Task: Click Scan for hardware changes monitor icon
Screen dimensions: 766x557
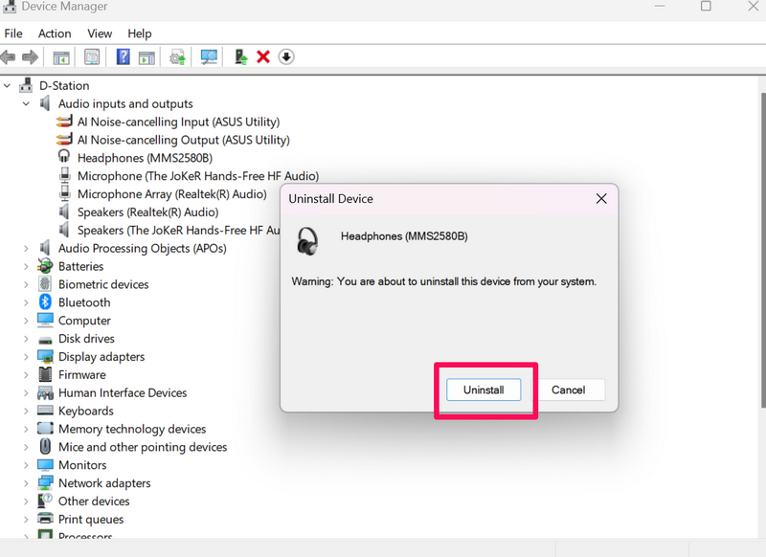Action: [209, 57]
